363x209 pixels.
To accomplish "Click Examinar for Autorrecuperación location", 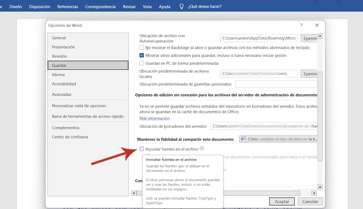I will point(309,38).
